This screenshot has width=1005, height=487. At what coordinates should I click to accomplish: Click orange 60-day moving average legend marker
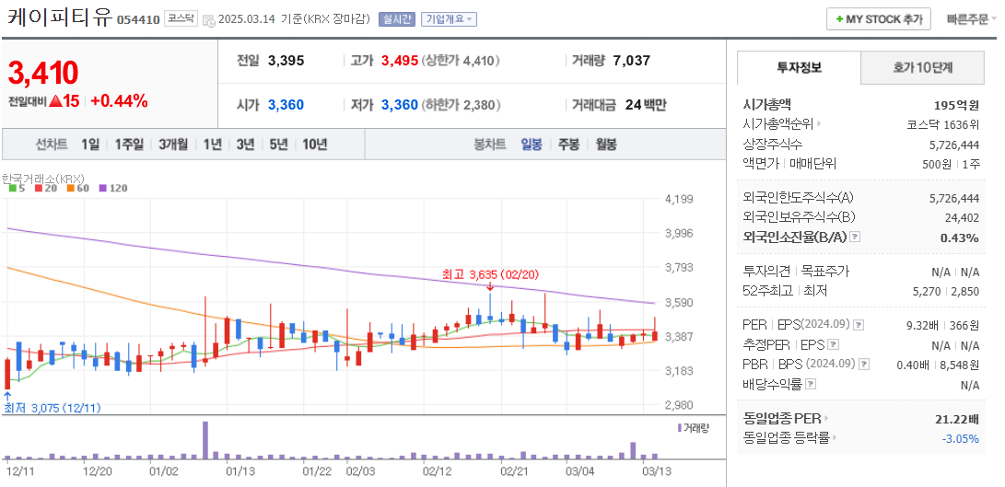[x=70, y=189]
